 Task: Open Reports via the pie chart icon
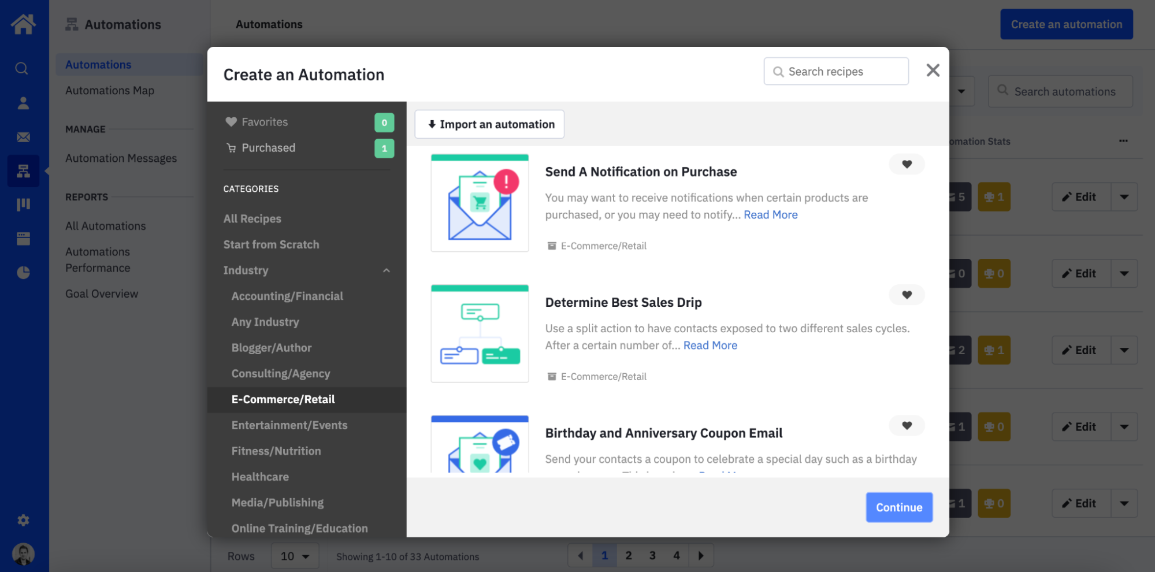pyautogui.click(x=23, y=272)
